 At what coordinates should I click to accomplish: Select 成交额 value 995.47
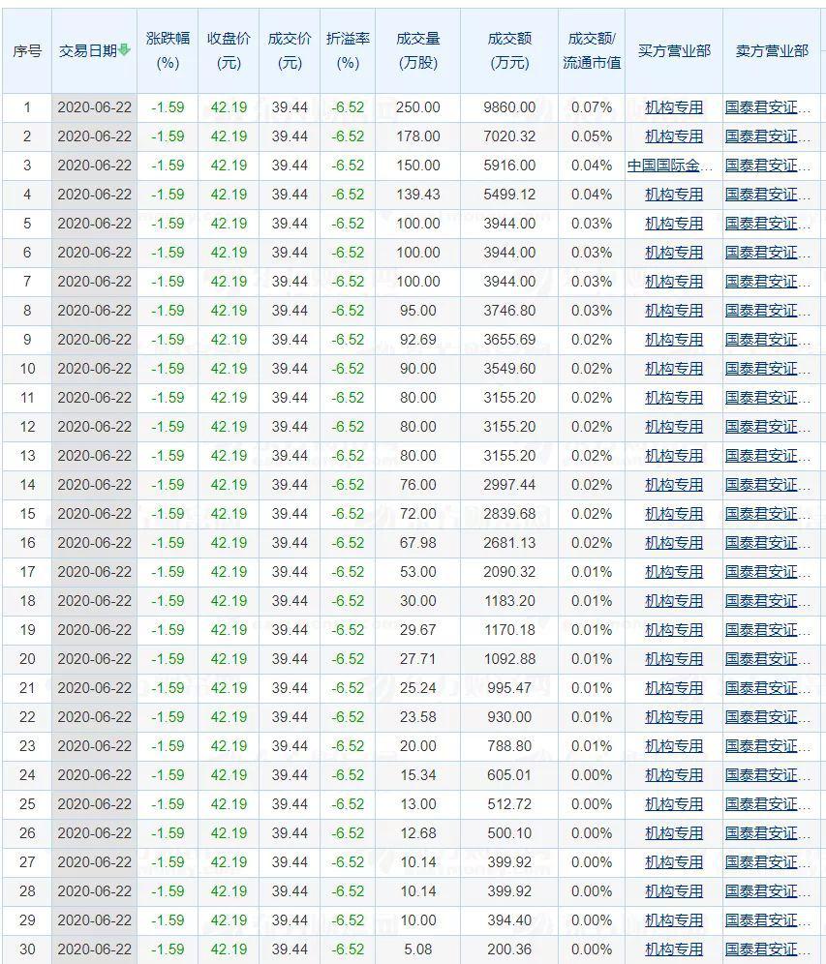point(509,688)
